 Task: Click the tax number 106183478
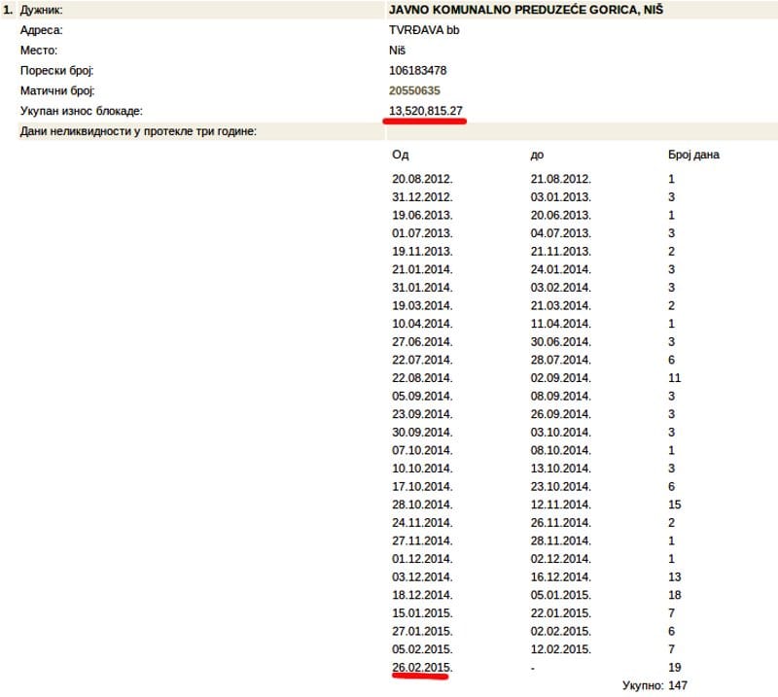pos(417,70)
